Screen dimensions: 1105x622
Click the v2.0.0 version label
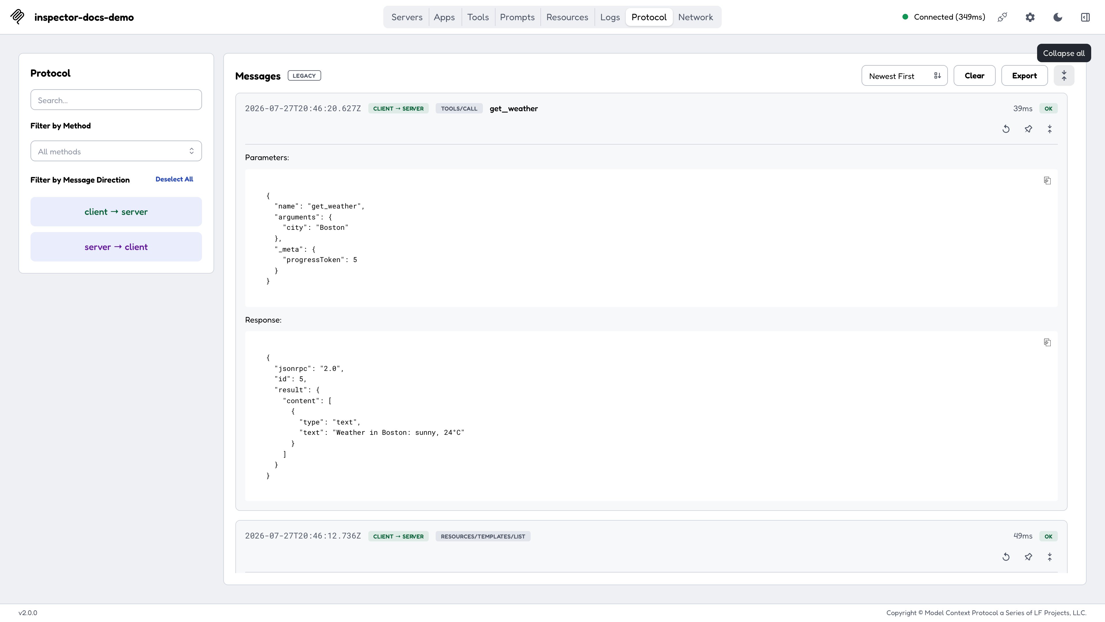click(28, 613)
